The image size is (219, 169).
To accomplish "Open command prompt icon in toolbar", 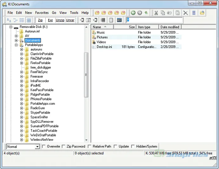I will (119, 20).
